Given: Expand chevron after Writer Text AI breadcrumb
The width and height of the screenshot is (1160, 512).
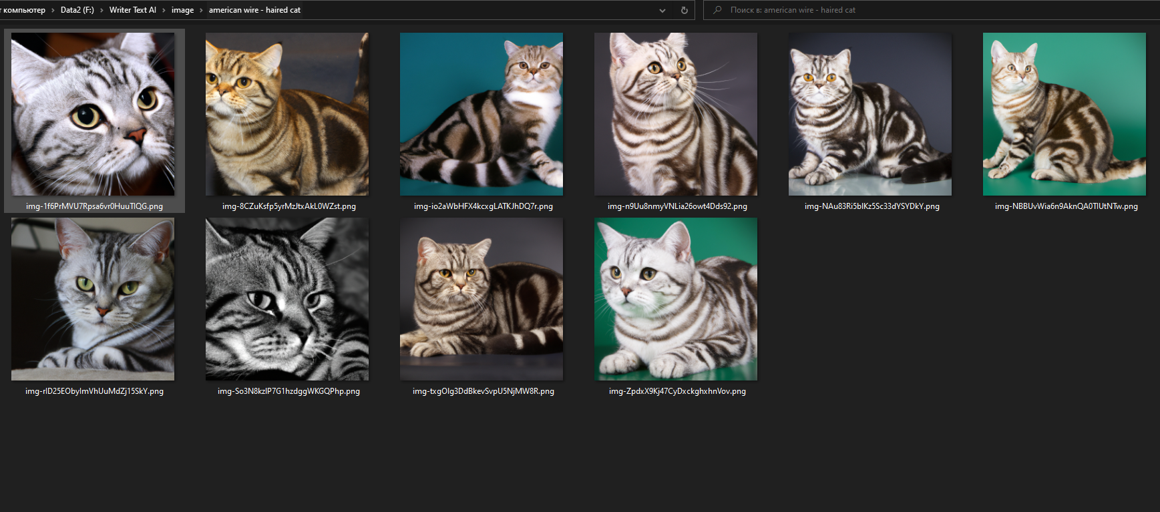Looking at the screenshot, I should pos(164,10).
